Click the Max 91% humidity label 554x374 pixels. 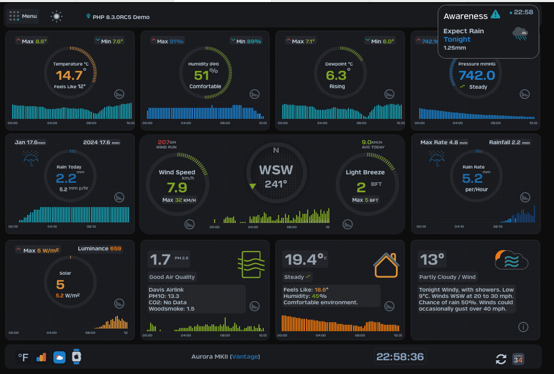[167, 41]
